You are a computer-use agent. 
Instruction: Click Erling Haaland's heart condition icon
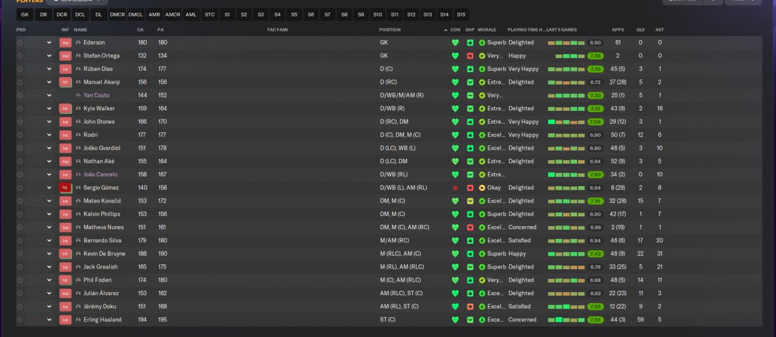coord(455,320)
